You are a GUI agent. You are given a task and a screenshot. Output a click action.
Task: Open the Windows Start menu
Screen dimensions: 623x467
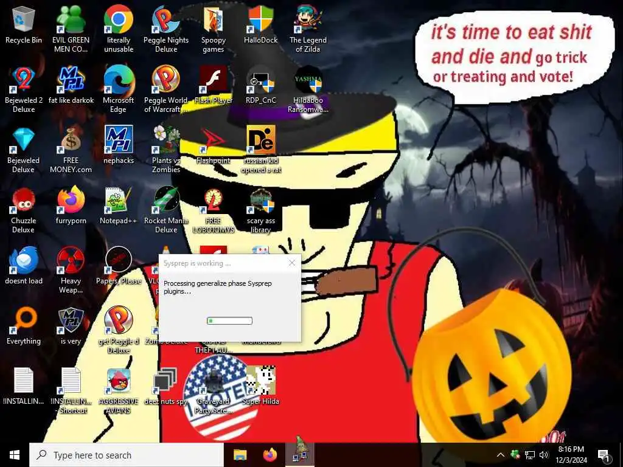point(15,455)
